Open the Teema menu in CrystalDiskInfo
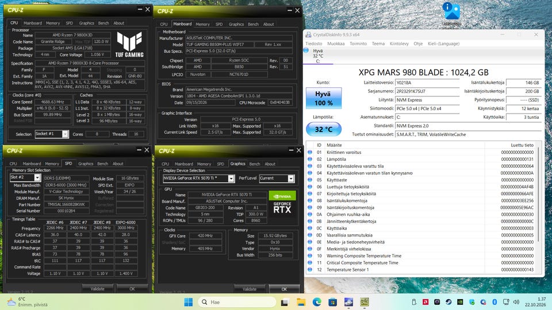Screen dimensions: 552x310 [378, 44]
